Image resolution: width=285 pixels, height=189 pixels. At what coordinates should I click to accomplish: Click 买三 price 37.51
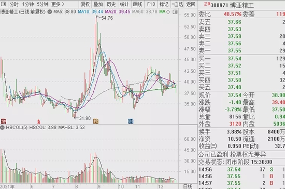pyautogui.click(x=234, y=73)
